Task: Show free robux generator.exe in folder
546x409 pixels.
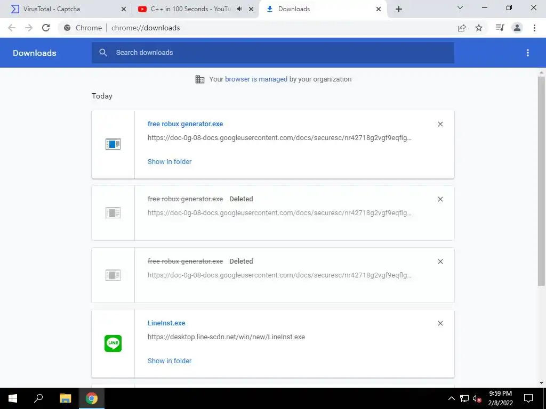Action: click(x=170, y=161)
